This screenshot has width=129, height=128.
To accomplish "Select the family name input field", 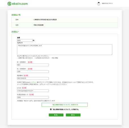I will (x=33, y=65).
